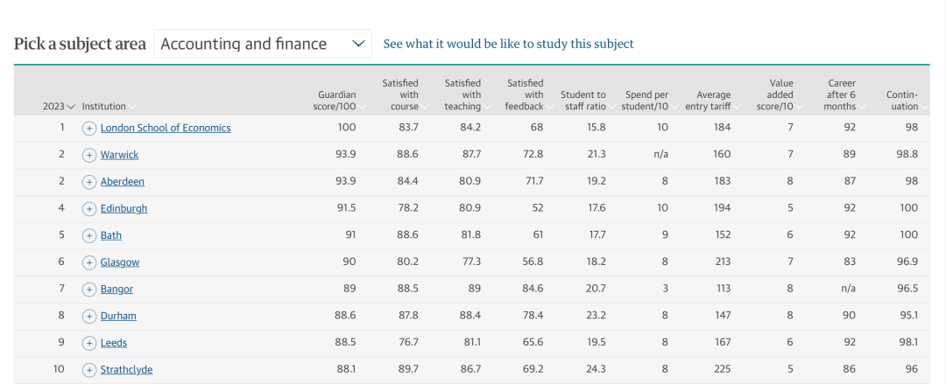Click the plus icon next to Leeds
Screen dimensions: 946x384
[88, 343]
